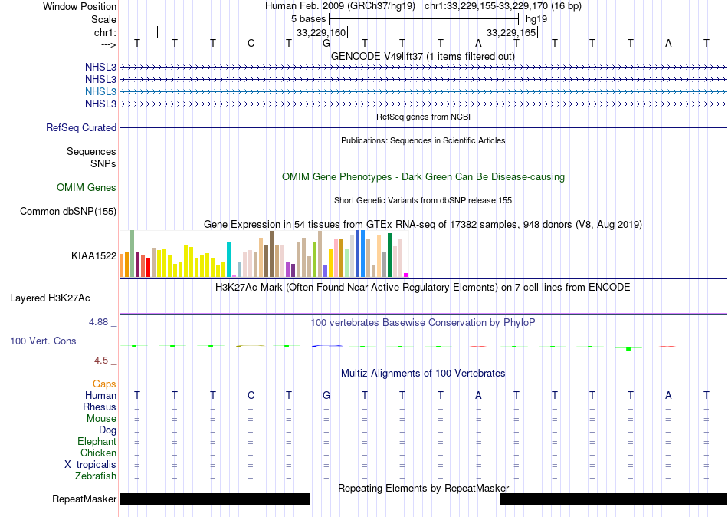Select the Rhesus species label
This screenshot has width=728, height=517.
[x=100, y=407]
